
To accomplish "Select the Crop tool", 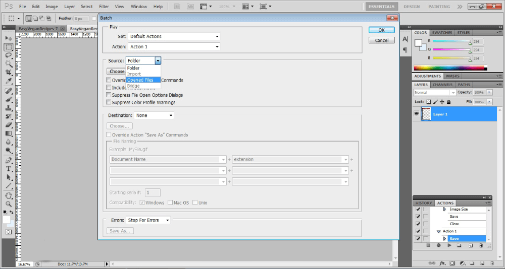I will point(9,73).
